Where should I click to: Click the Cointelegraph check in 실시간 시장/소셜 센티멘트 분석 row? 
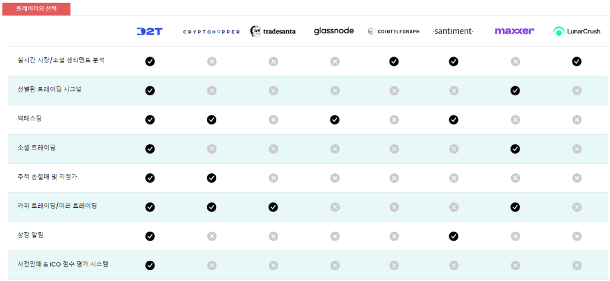point(394,61)
